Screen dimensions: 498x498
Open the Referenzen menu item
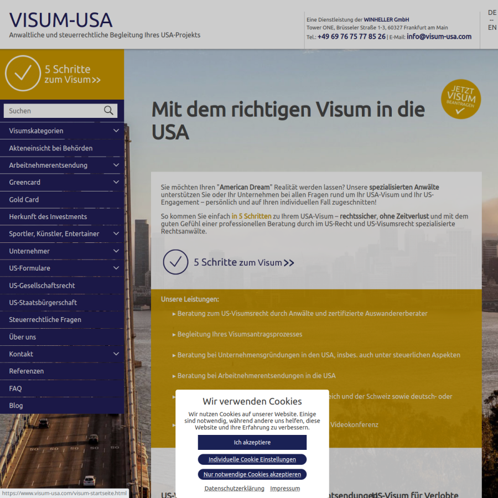(62, 371)
